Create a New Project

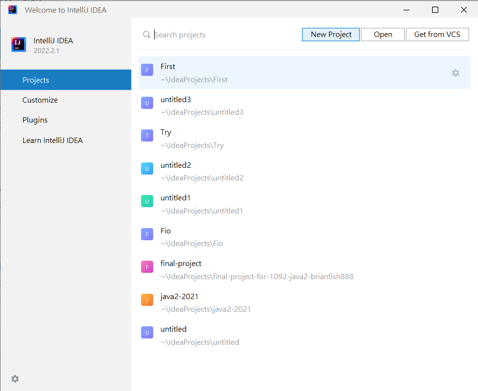331,35
